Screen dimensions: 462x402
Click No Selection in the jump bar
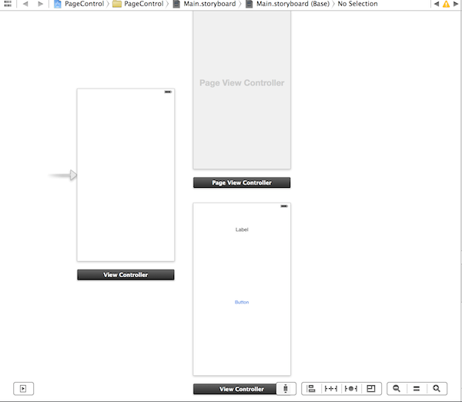click(357, 4)
